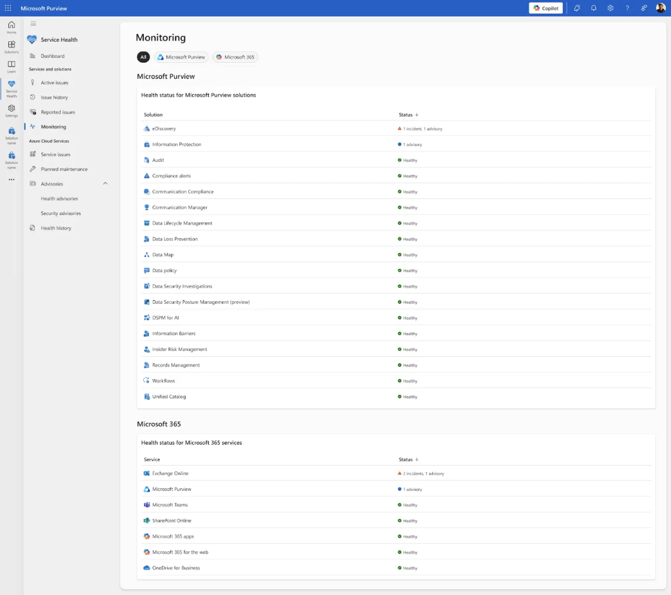Click the Copilot button
671x595 pixels.
click(x=546, y=8)
